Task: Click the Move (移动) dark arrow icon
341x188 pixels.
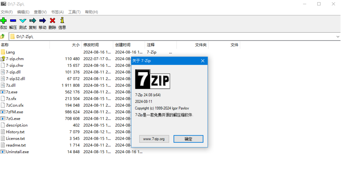Action: coord(42,21)
